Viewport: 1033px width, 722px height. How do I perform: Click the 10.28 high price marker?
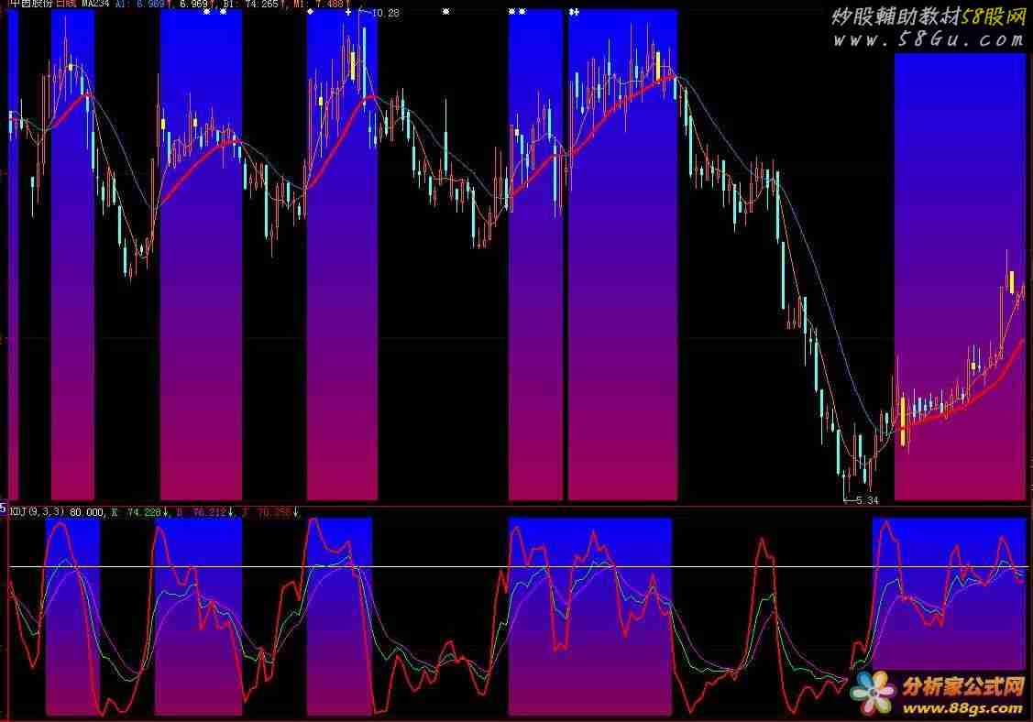(385, 13)
